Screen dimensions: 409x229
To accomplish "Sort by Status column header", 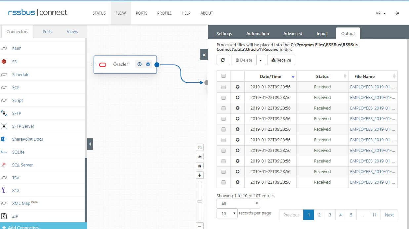I will click(322, 76).
